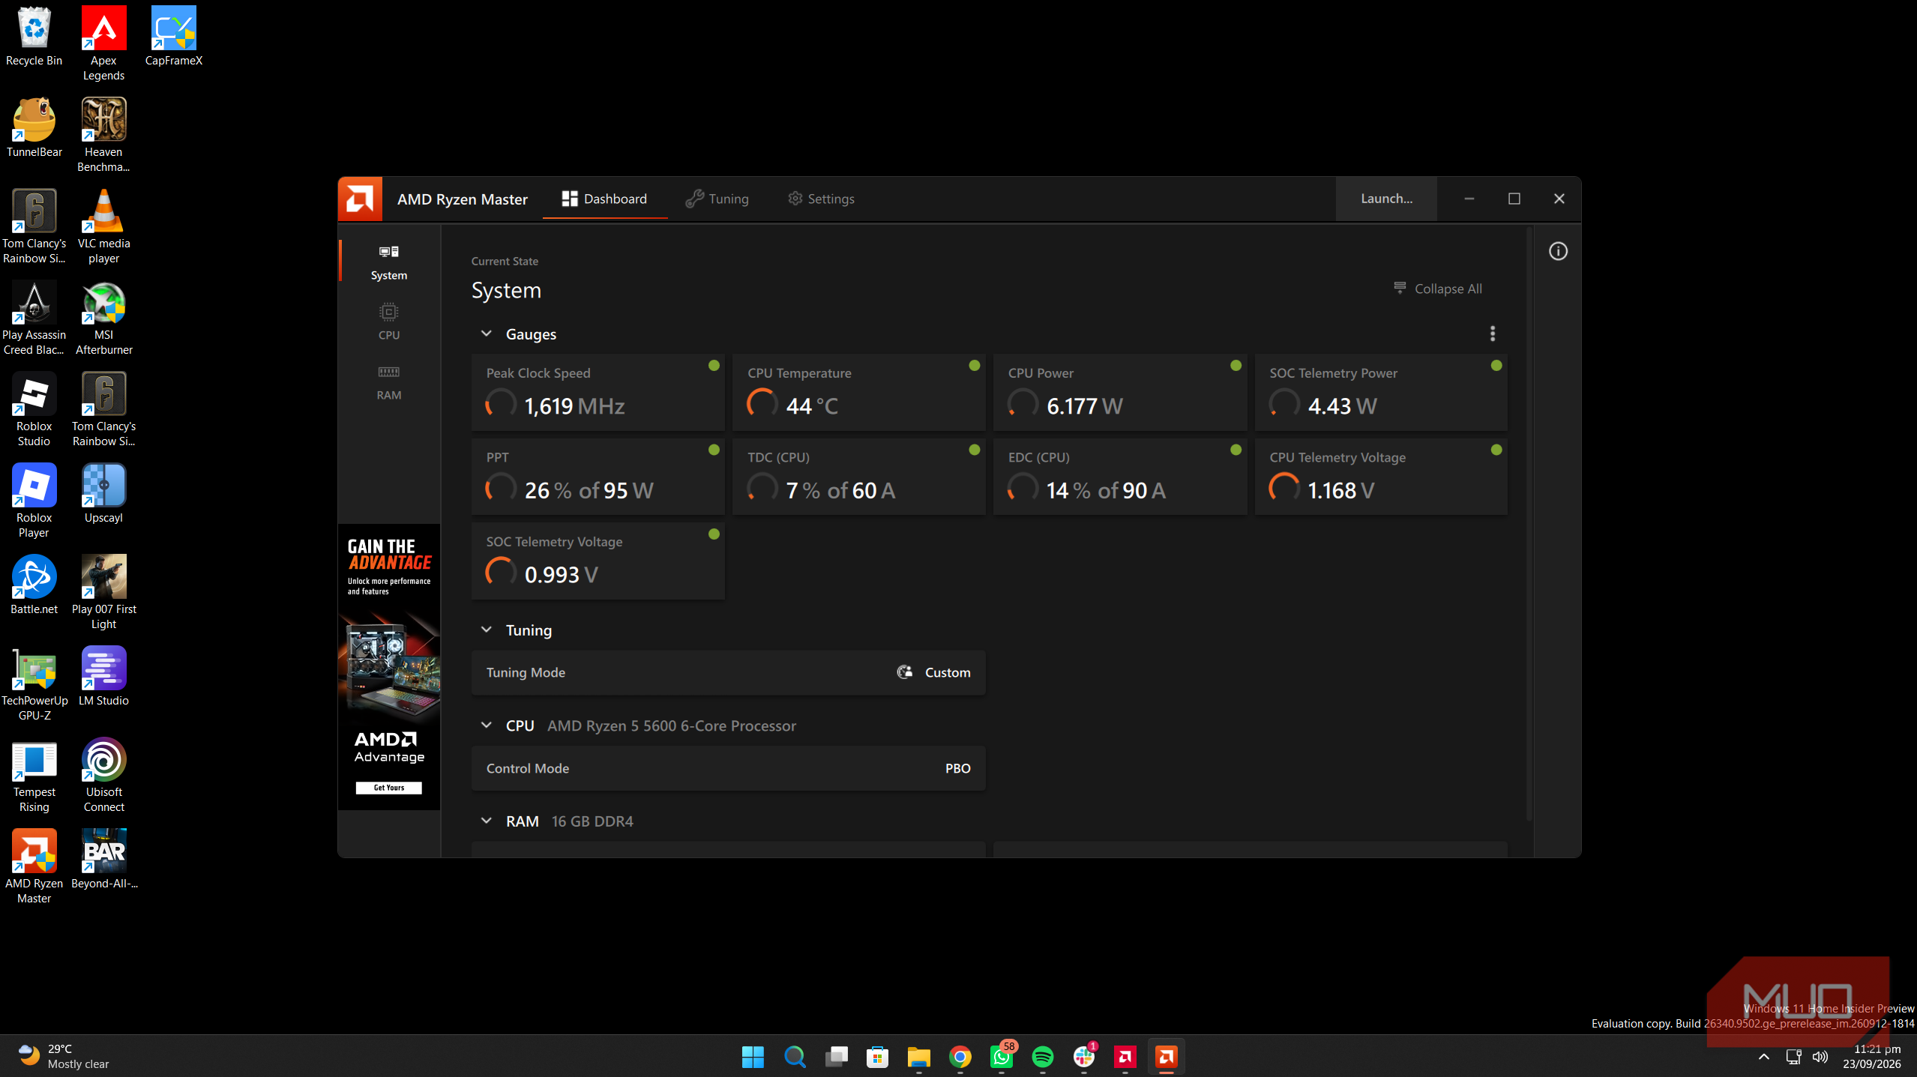Toggle SOC Telemetry Power gauge status dot
The width and height of the screenshot is (1917, 1077).
click(1496, 366)
